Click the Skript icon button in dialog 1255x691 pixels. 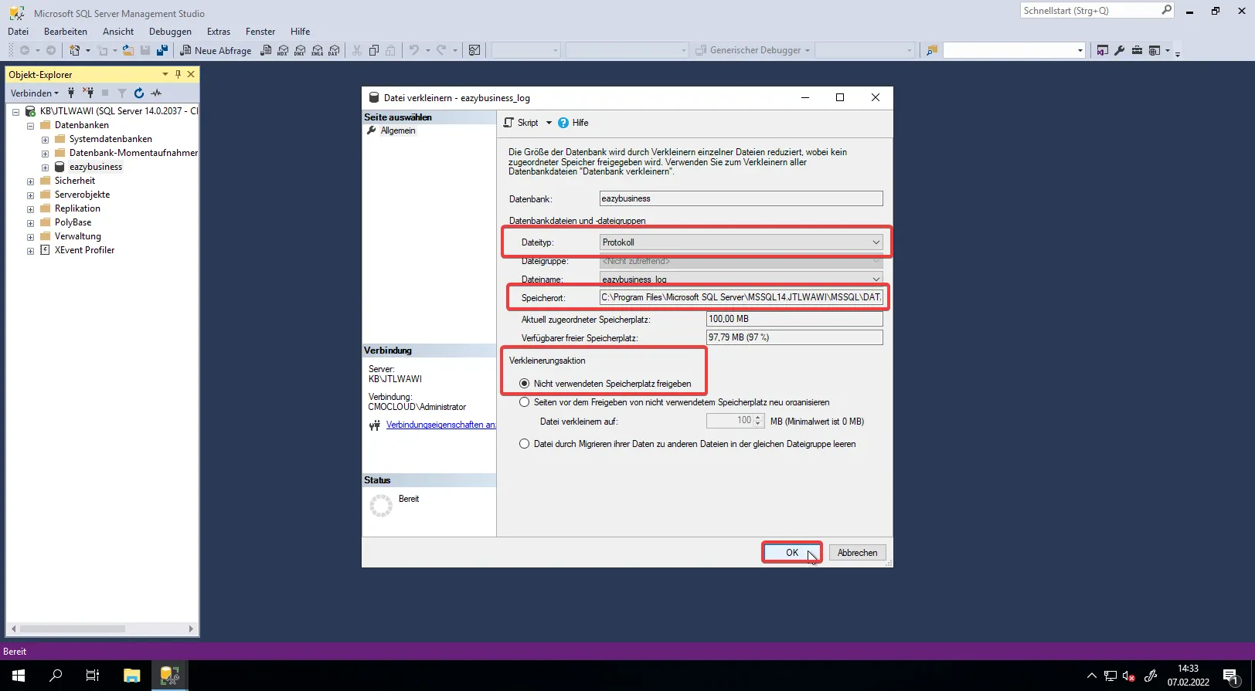(521, 123)
